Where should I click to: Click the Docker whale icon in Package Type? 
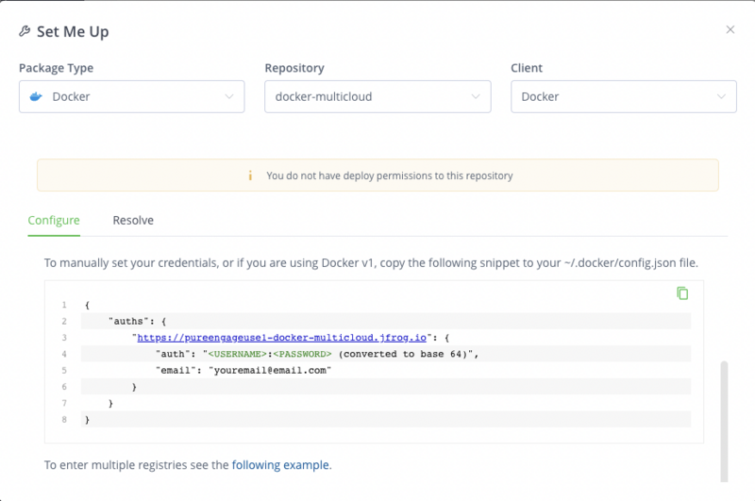point(36,97)
